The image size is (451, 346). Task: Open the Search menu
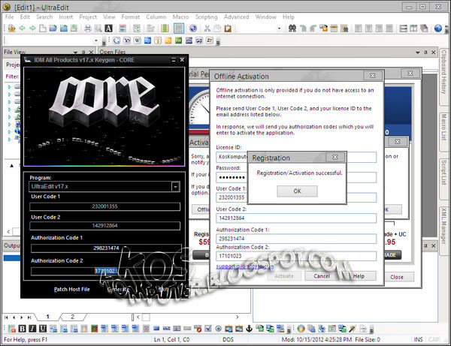click(44, 17)
